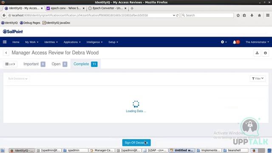The image size is (272, 153).
Task: Toggle the List view selector
Action: pyautogui.click(x=10, y=64)
